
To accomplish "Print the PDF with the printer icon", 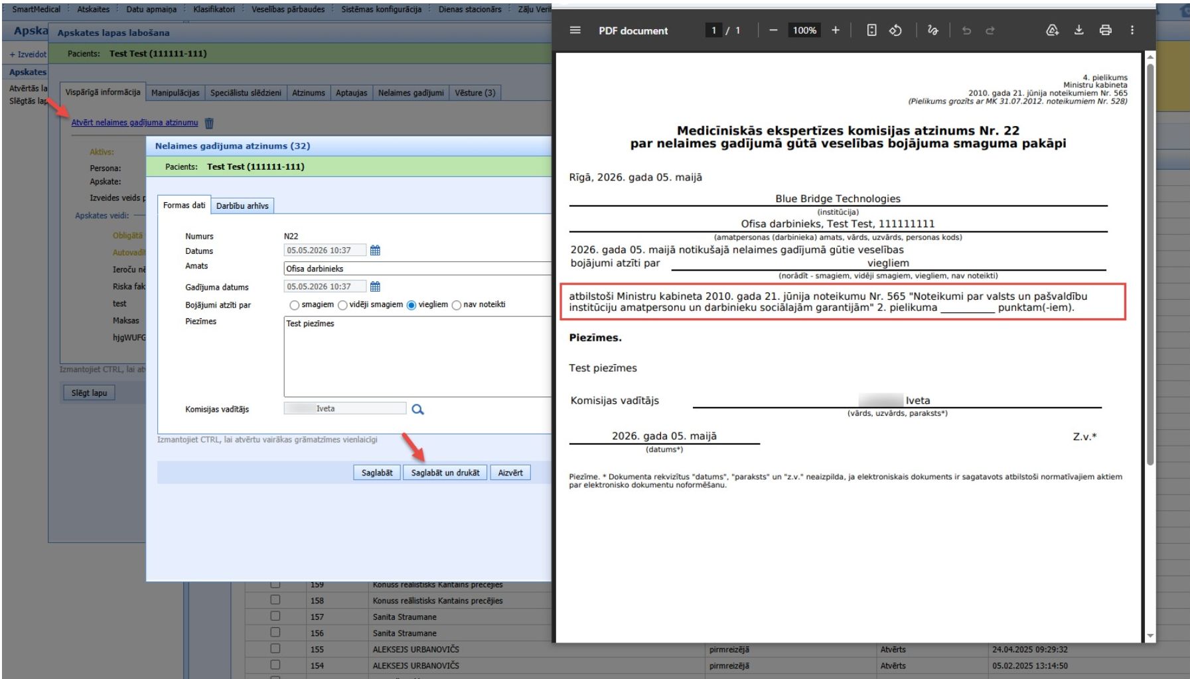I will pyautogui.click(x=1106, y=31).
